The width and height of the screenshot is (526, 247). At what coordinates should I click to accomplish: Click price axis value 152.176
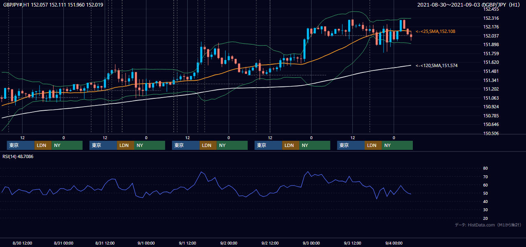click(491, 27)
